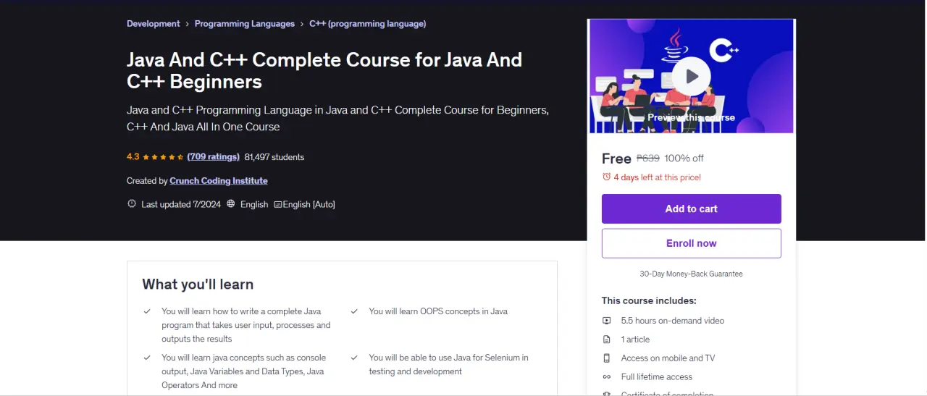Click the Enroll now button
Viewport: 927px width, 396px height.
[691, 243]
